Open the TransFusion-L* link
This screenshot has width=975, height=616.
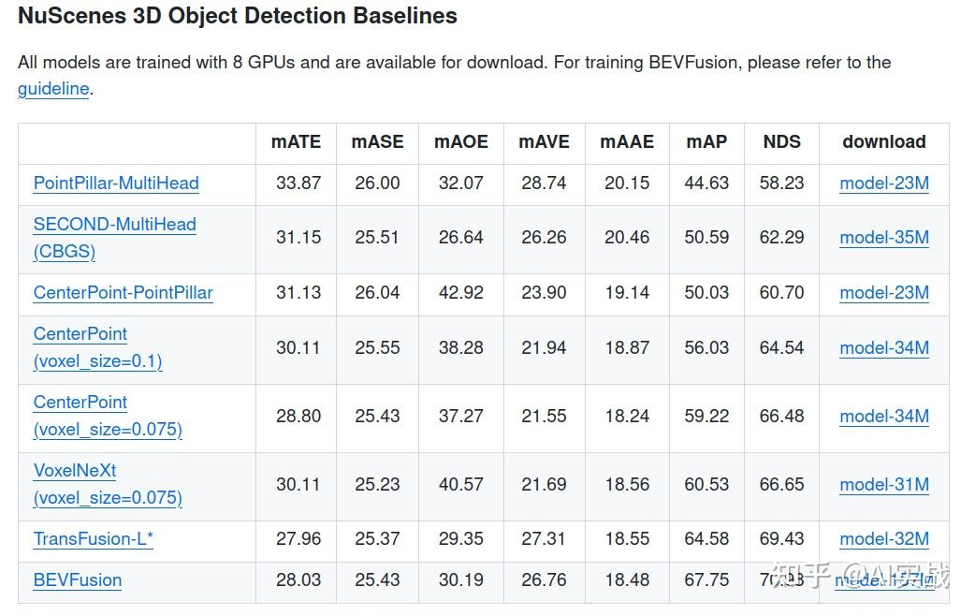tap(94, 539)
